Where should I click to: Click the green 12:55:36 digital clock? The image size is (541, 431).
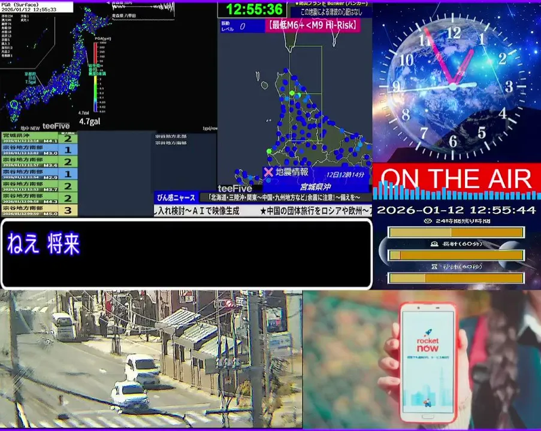(254, 10)
